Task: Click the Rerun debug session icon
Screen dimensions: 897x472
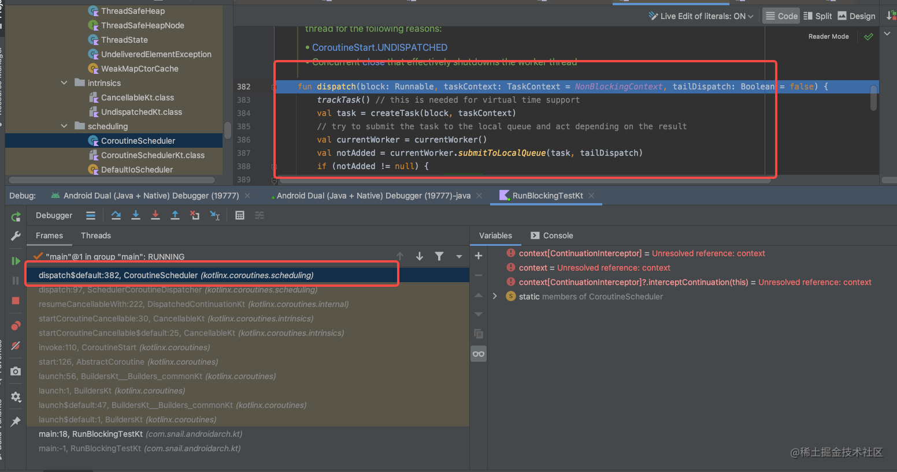Action: [x=16, y=217]
